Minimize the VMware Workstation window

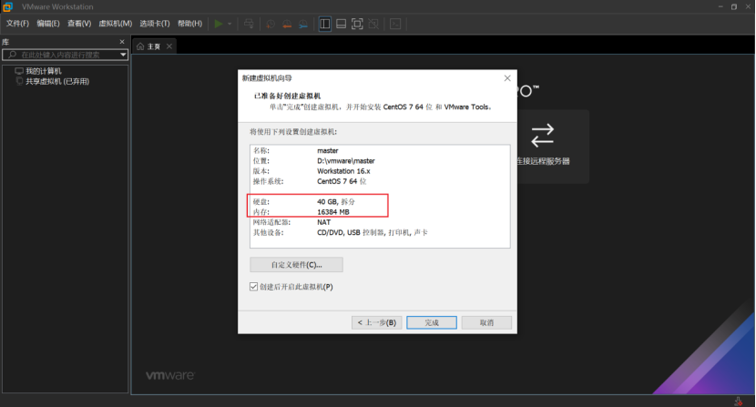(720, 6)
